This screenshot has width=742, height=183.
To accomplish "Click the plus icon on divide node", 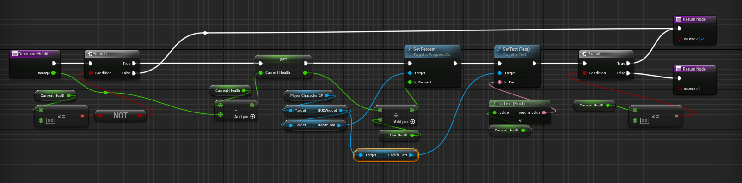I will pyautogui.click(x=412, y=122).
